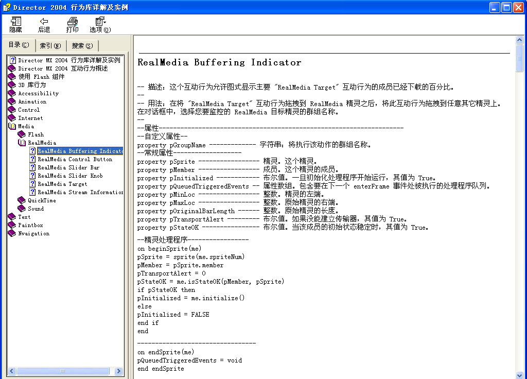Open the Director MX 2004 行为库详解及实例 topic
Screen dimensions: 527x379
69,60
